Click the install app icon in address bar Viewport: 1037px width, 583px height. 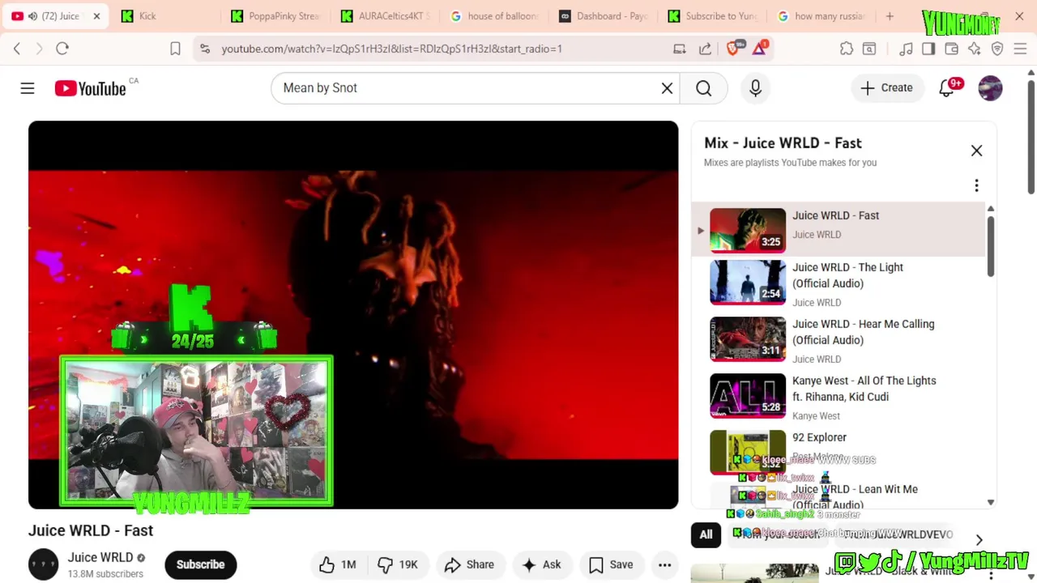point(680,49)
